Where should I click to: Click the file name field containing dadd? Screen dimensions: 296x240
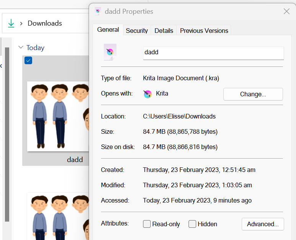[x=213, y=52]
